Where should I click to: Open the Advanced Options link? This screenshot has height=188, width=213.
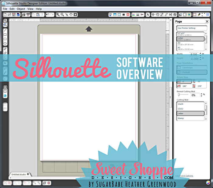tap(184, 176)
